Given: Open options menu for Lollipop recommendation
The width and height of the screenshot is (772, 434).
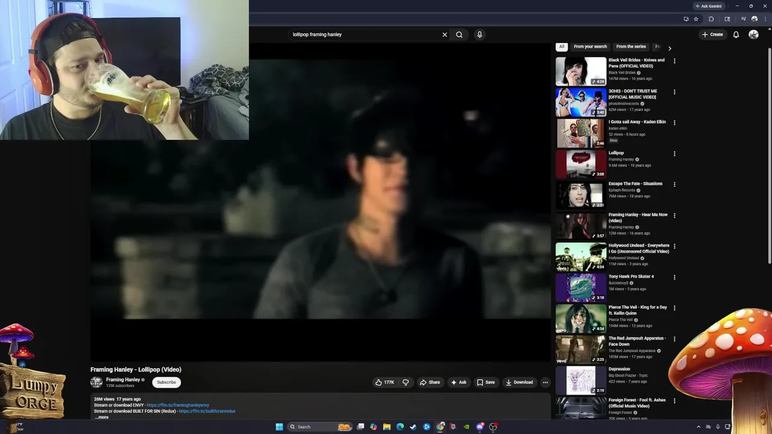Looking at the screenshot, I should (674, 154).
